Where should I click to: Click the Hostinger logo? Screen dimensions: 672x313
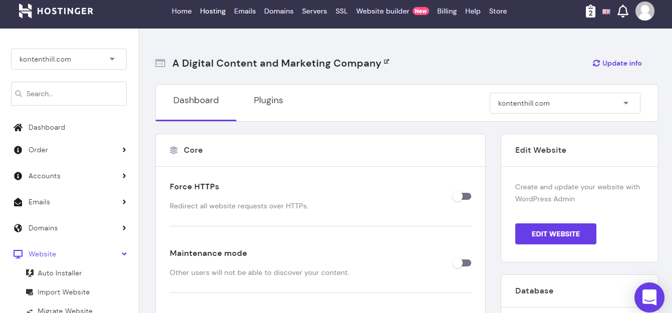(x=56, y=11)
